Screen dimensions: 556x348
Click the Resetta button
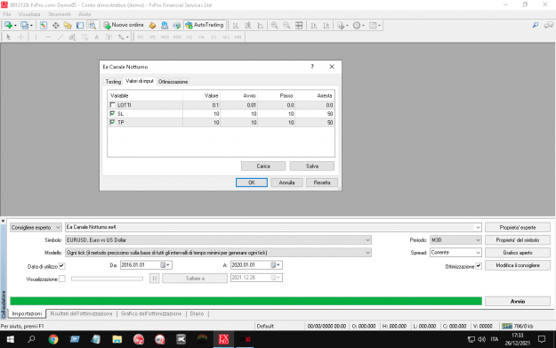[x=322, y=182]
